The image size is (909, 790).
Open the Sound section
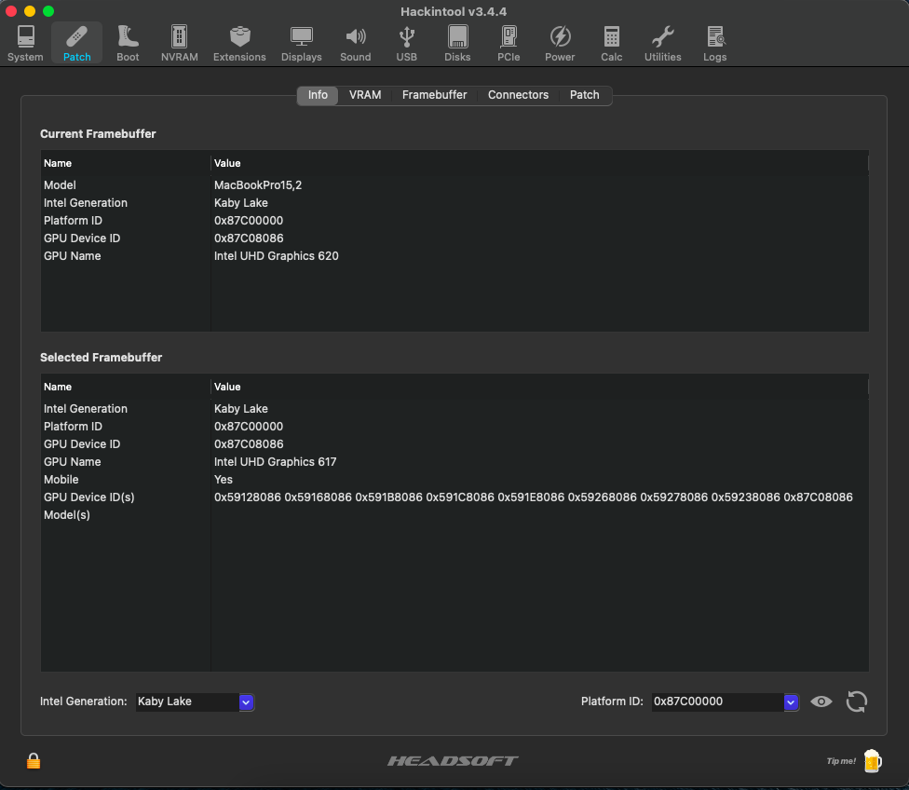tap(356, 44)
